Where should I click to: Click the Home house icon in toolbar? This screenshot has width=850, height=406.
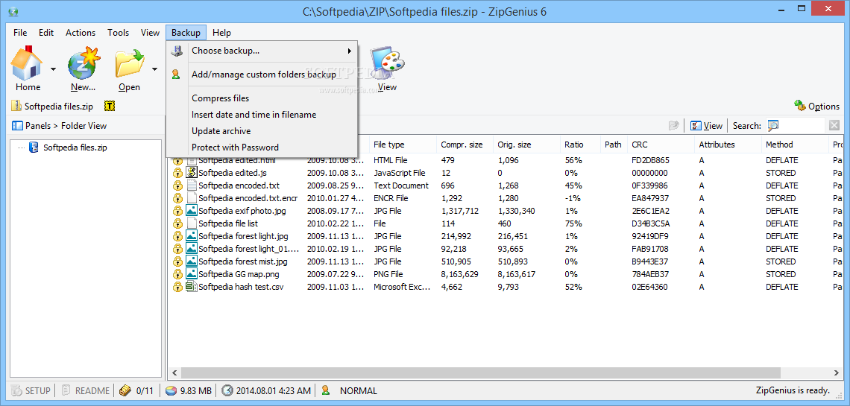pyautogui.click(x=27, y=64)
